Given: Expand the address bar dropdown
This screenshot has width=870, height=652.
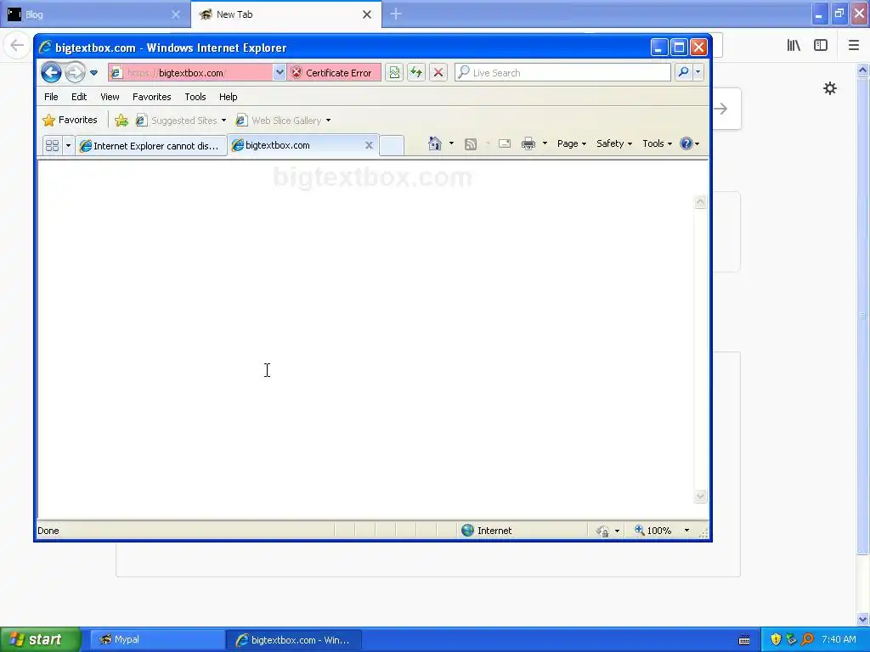Looking at the screenshot, I should pyautogui.click(x=280, y=73).
